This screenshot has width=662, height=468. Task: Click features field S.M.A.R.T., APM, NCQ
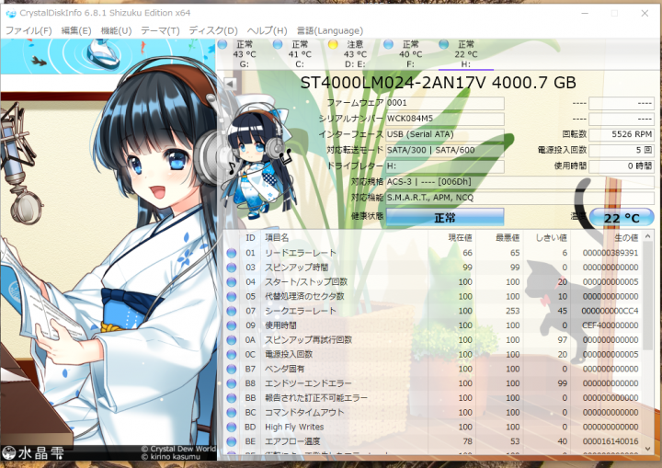point(519,198)
